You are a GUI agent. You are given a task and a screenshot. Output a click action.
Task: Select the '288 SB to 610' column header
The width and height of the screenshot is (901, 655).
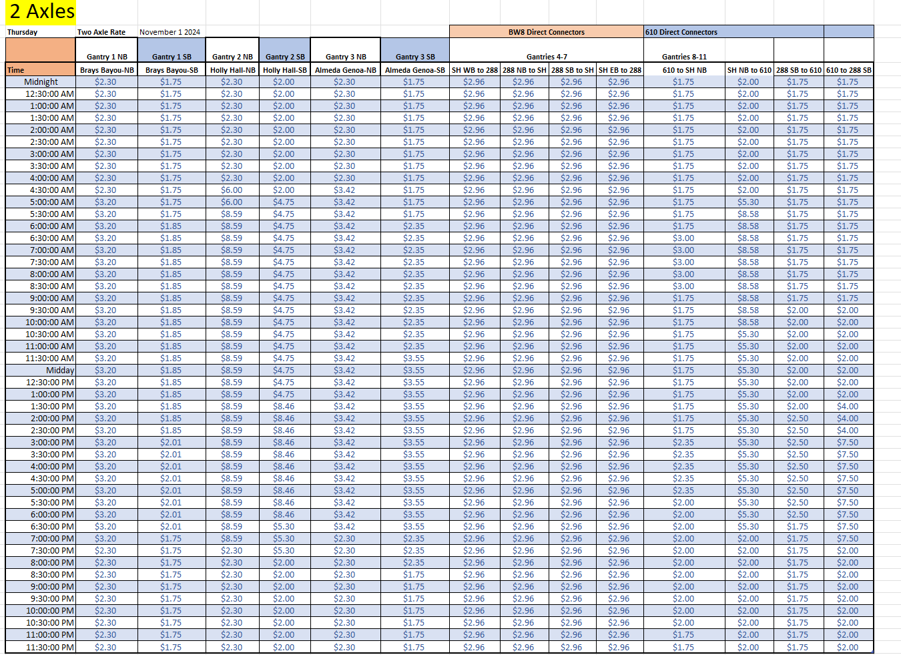[x=799, y=69]
